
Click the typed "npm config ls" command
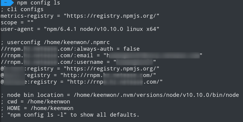pyautogui.click(x=39, y=3)
